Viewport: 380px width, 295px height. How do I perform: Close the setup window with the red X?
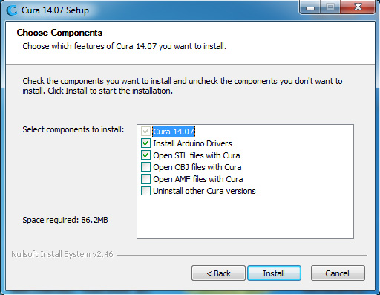click(x=358, y=7)
